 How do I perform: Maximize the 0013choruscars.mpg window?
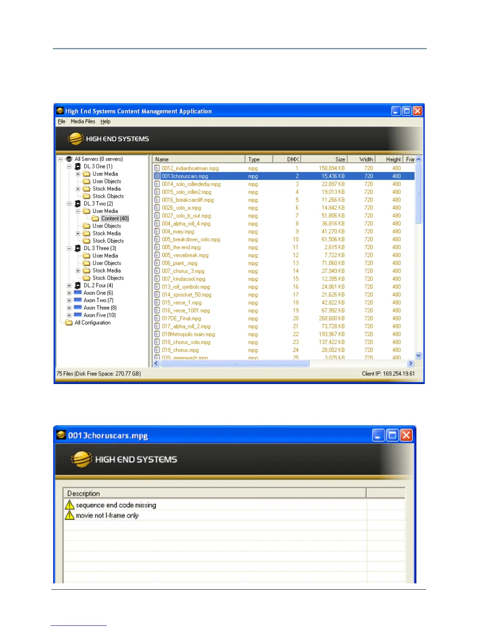(x=392, y=436)
